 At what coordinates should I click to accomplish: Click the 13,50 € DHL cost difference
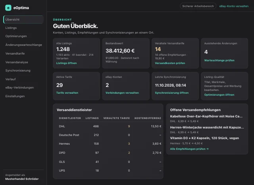(x=156, y=126)
